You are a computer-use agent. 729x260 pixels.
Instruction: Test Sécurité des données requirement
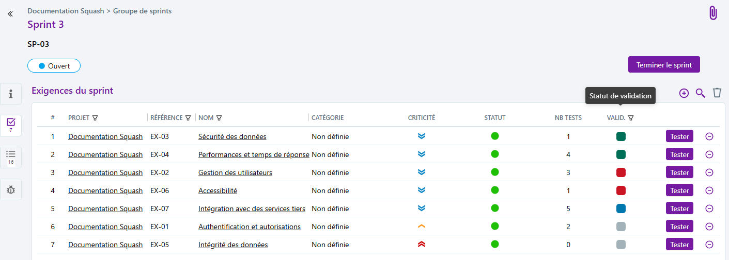pos(679,136)
